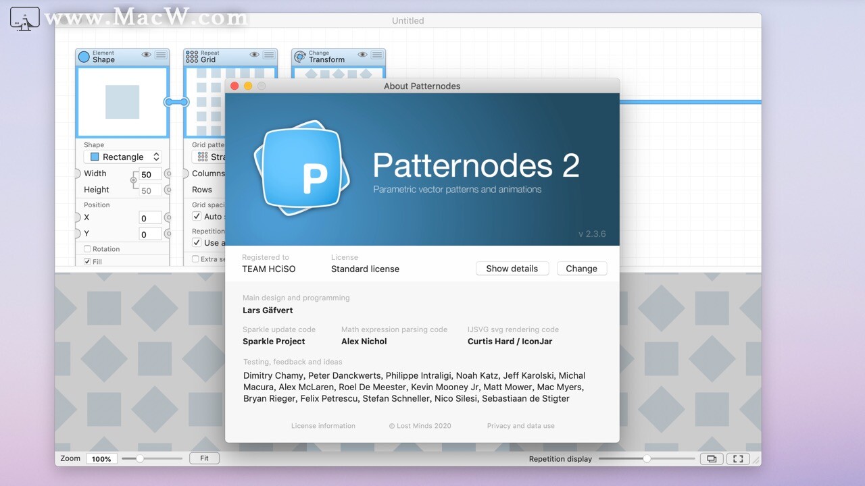Click the Shape node preview thumbnail
This screenshot has height=486, width=865.
click(x=122, y=102)
